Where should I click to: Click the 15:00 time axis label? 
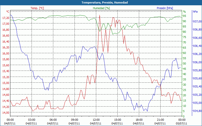point(117,120)
